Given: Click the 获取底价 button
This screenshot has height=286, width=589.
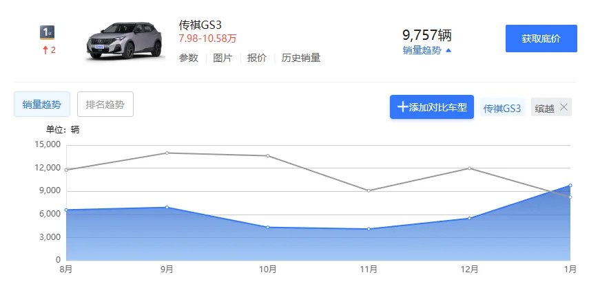Looking at the screenshot, I should (x=541, y=38).
